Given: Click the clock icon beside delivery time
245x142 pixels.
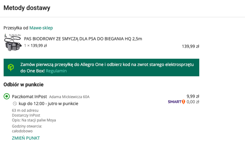Looking at the screenshot, I should point(15,103).
